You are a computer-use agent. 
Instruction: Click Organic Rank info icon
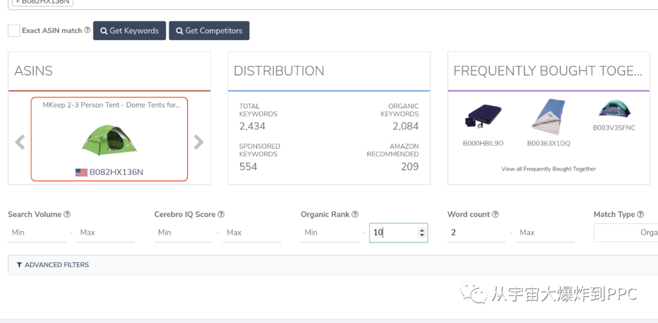tap(355, 215)
